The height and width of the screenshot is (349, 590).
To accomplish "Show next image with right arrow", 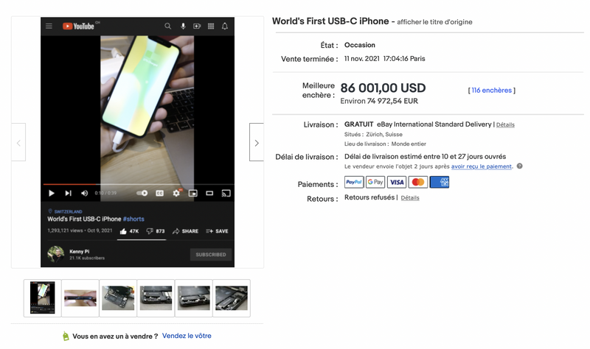I will click(x=257, y=142).
